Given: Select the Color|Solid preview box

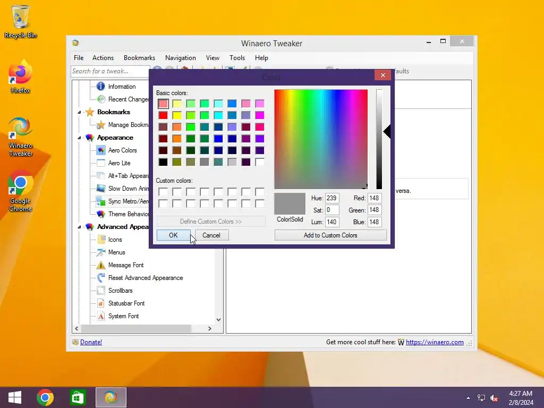Looking at the screenshot, I should tap(290, 203).
